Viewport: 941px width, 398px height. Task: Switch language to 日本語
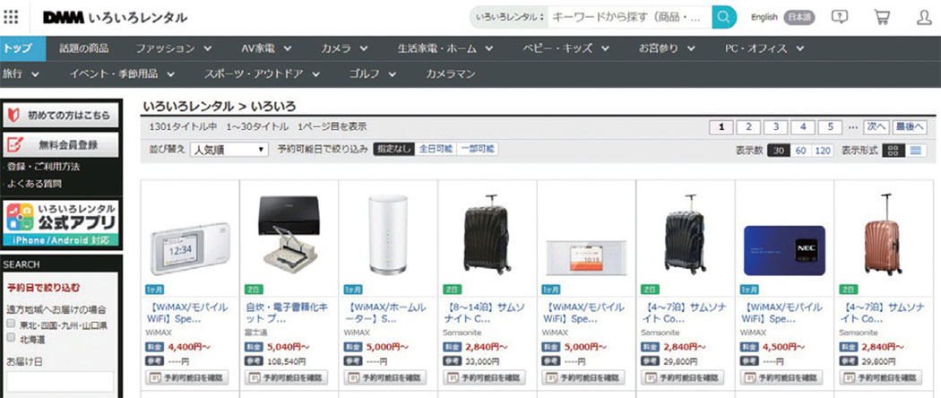(x=799, y=17)
